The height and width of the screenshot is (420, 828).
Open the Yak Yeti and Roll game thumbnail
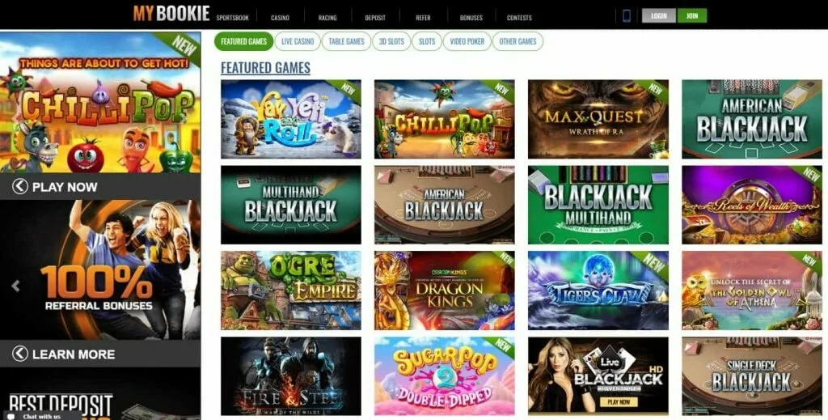pyautogui.click(x=291, y=119)
